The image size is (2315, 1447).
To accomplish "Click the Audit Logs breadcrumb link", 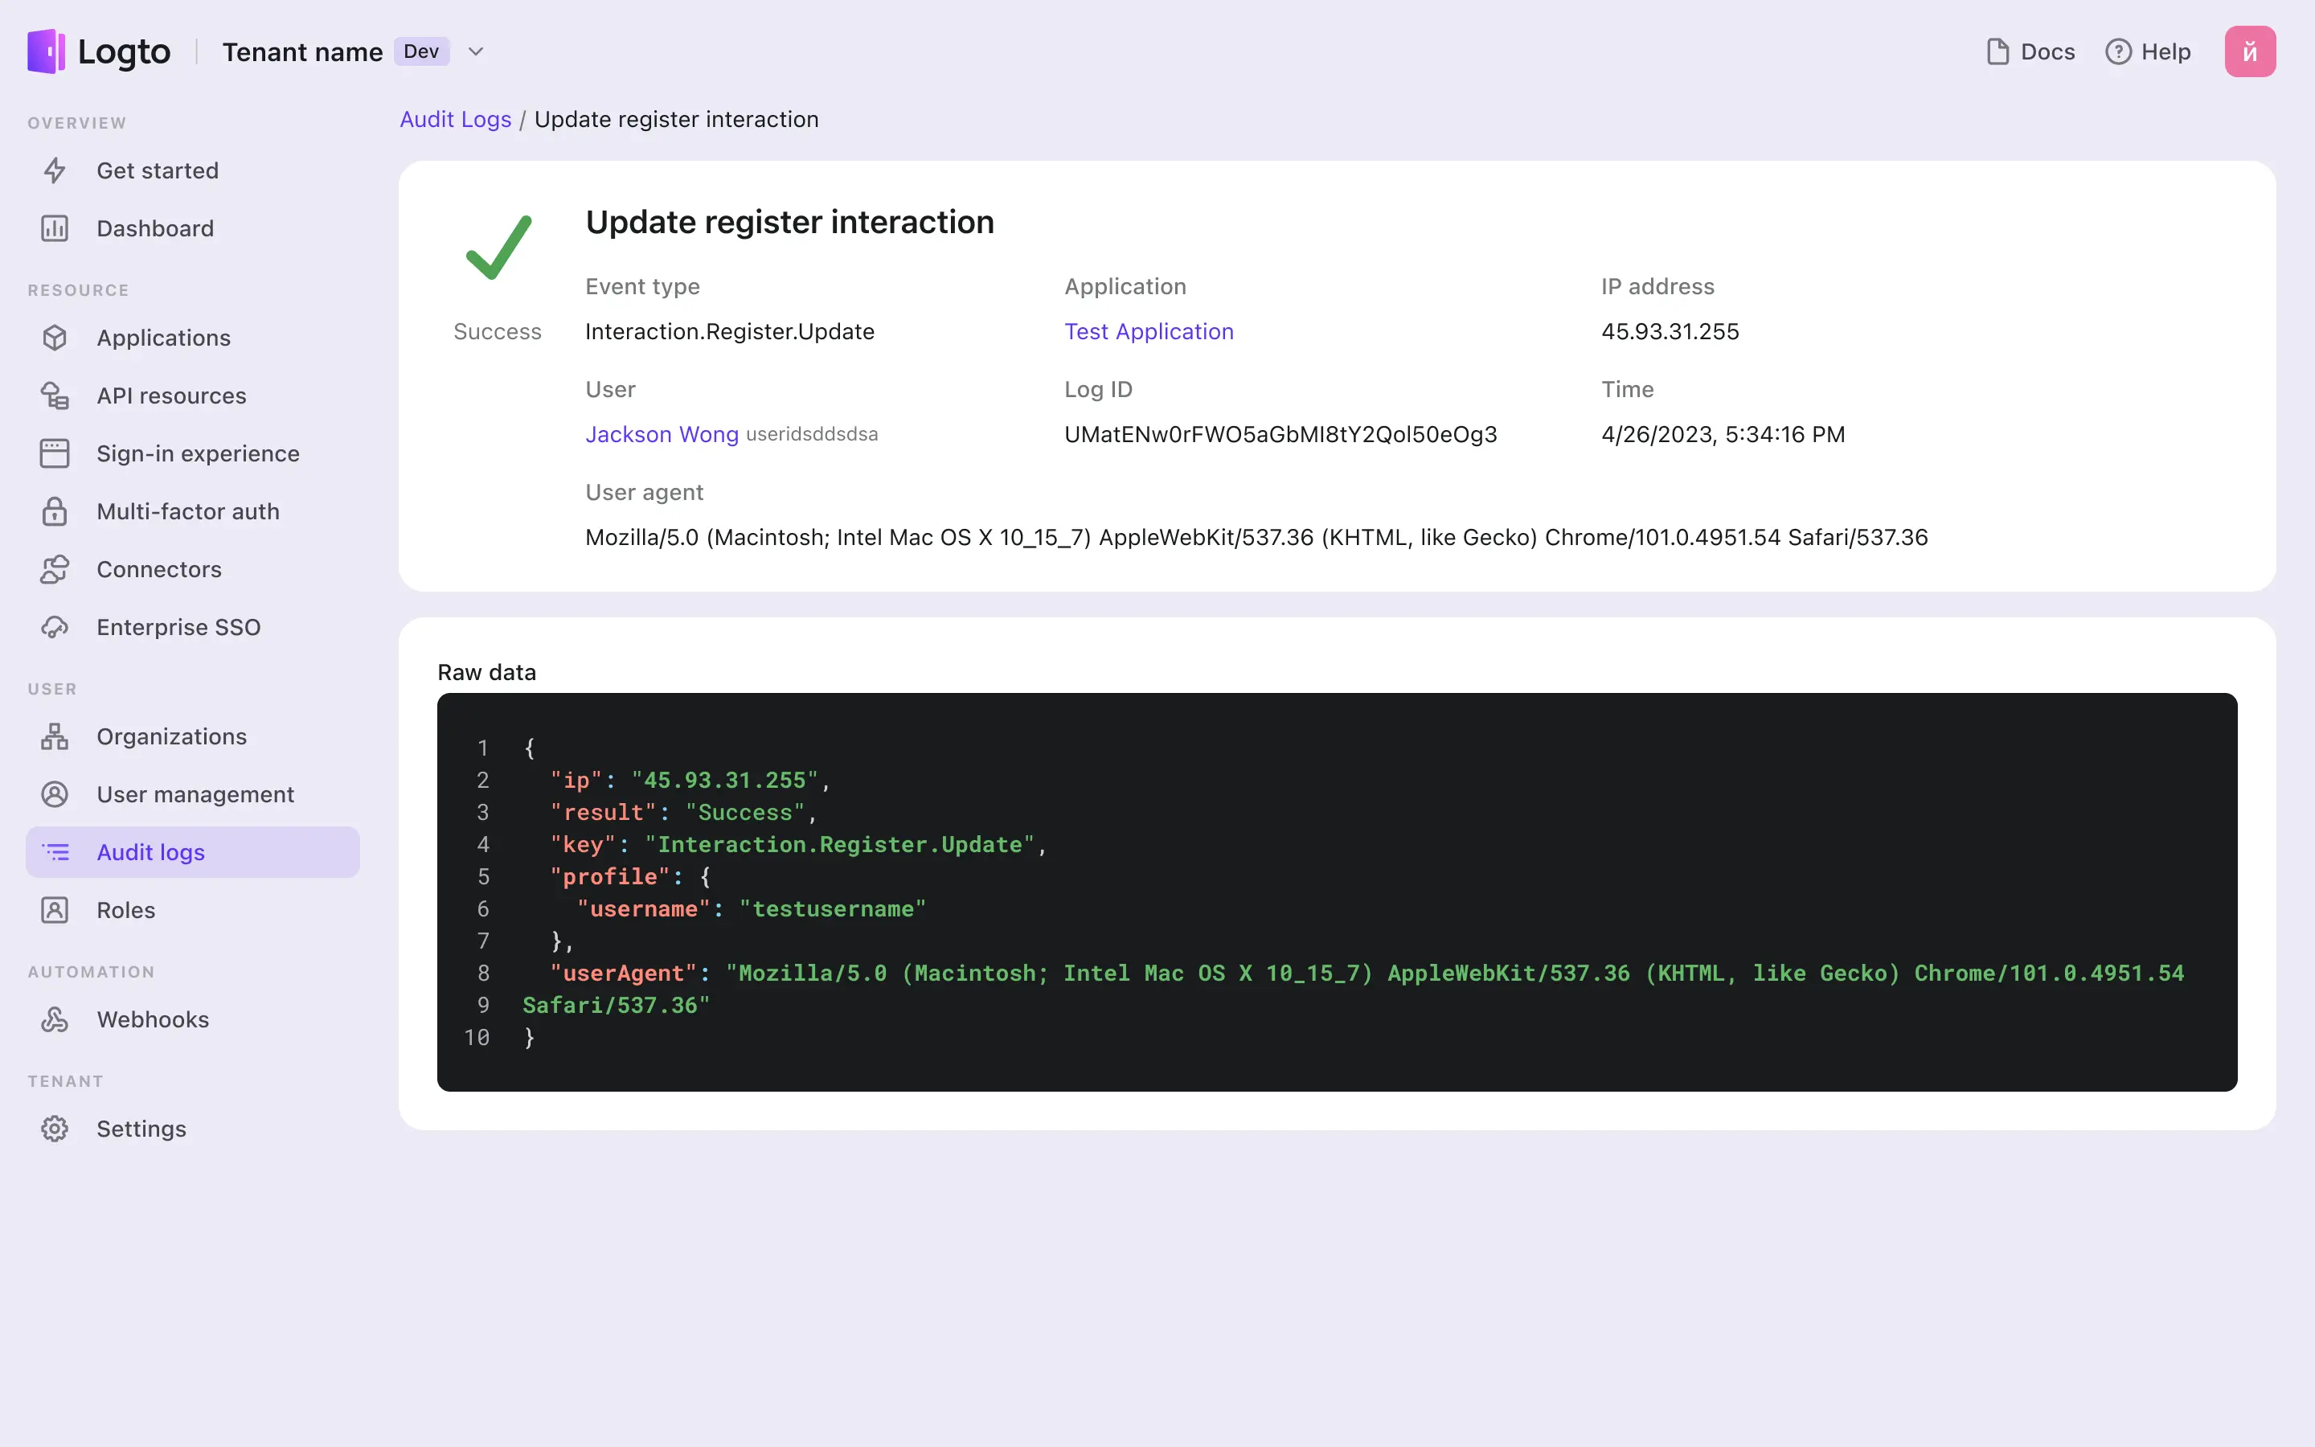I will (455, 118).
